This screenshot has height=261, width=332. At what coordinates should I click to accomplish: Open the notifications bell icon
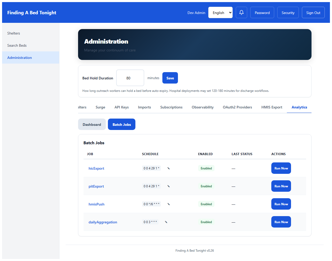(x=241, y=12)
